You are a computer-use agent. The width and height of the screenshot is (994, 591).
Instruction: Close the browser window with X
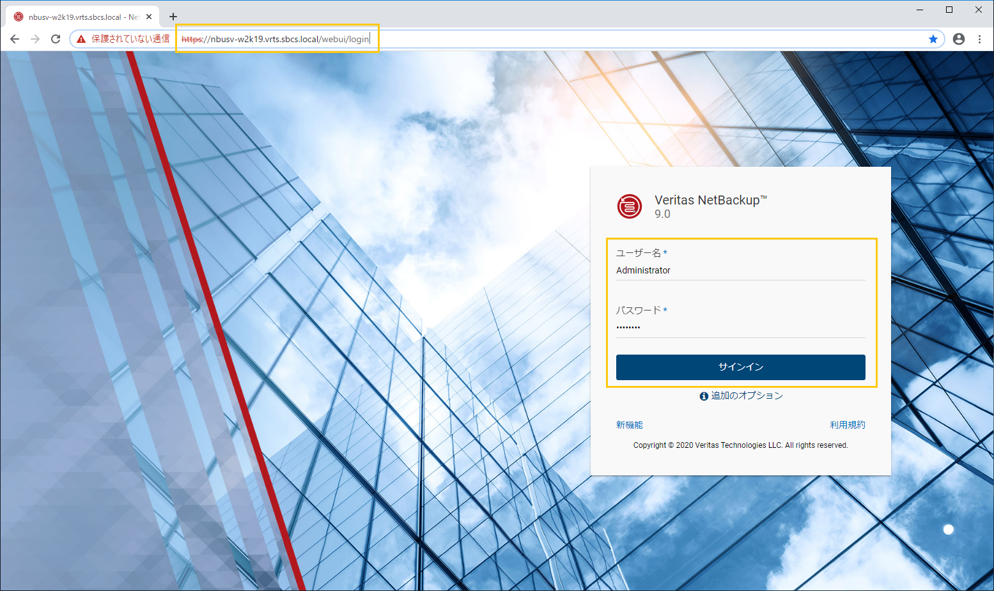coord(979,10)
